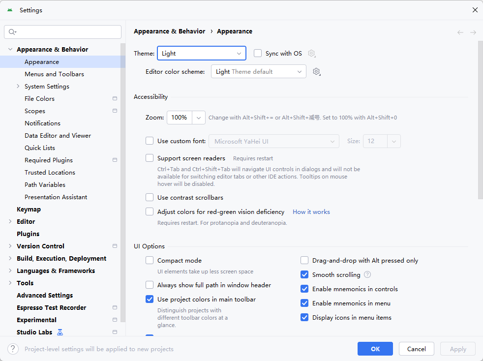This screenshot has width=483, height=361.
Task: Open the Plugins settings page
Action: pos(28,234)
